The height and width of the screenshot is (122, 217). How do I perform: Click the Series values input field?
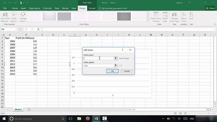[99, 65]
